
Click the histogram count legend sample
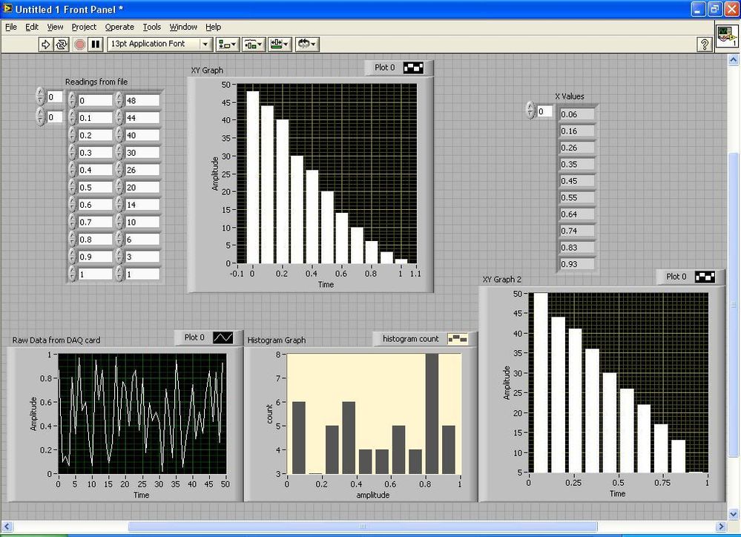click(x=457, y=339)
